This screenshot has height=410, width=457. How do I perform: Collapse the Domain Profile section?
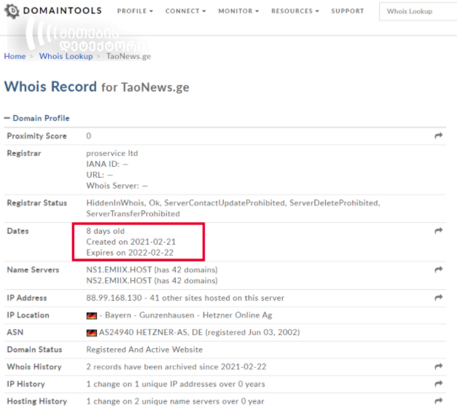[x=36, y=118]
